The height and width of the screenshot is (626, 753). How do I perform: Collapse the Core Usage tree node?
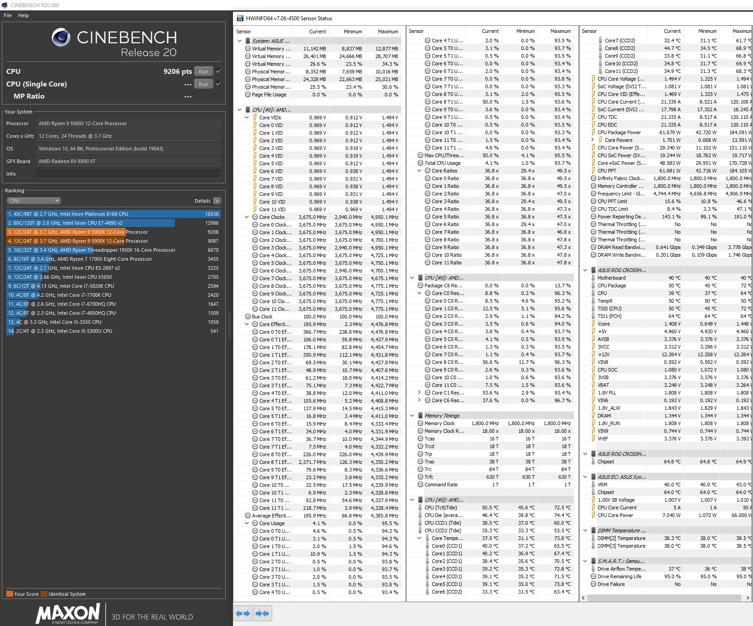[x=247, y=523]
